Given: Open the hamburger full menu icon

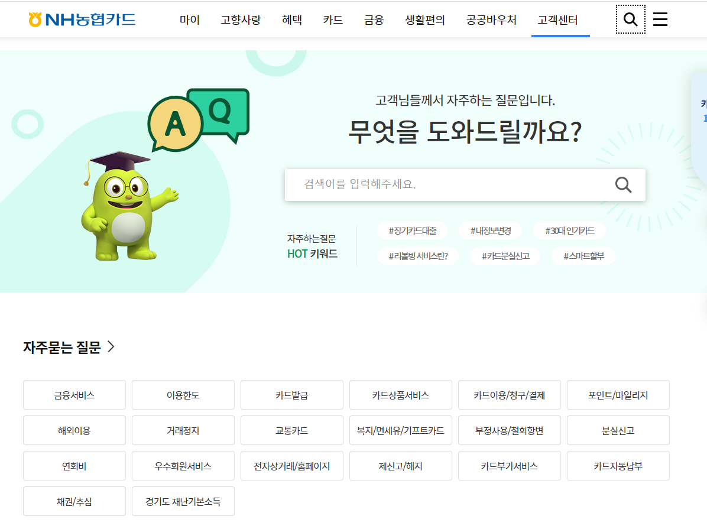Looking at the screenshot, I should pyautogui.click(x=660, y=20).
